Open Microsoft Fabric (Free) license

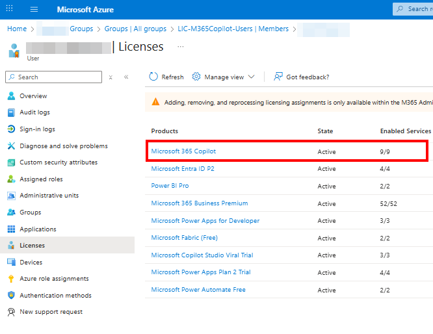click(184, 238)
